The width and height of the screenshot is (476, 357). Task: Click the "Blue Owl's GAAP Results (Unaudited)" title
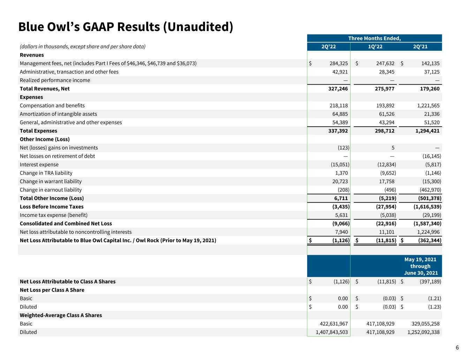[126, 27]
